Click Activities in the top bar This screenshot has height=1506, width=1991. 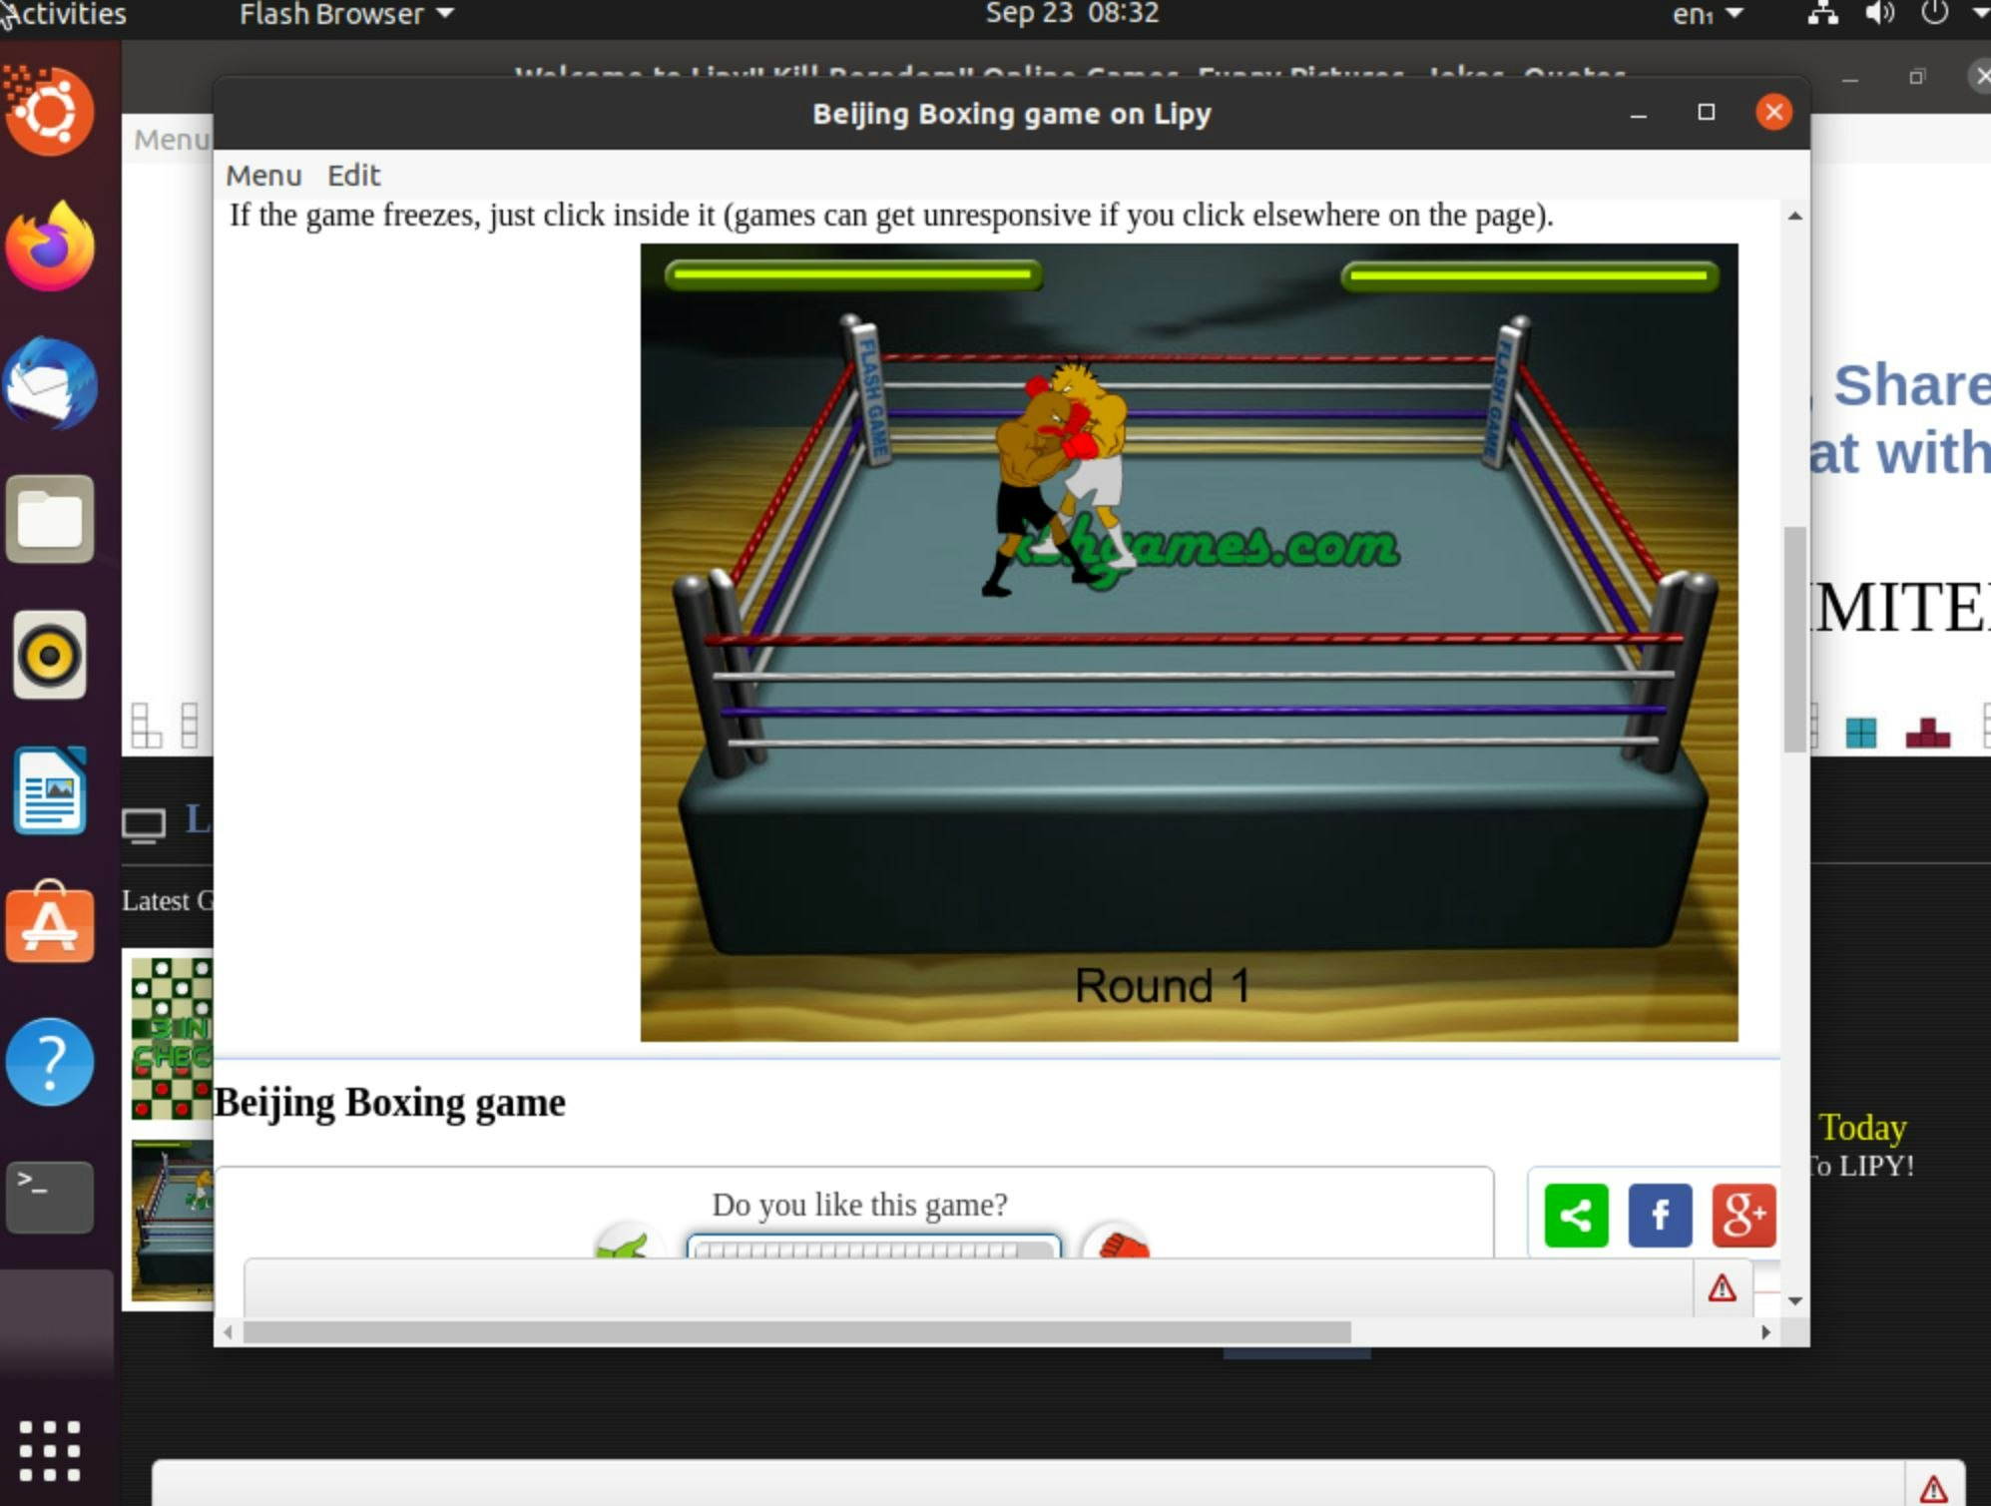[65, 14]
